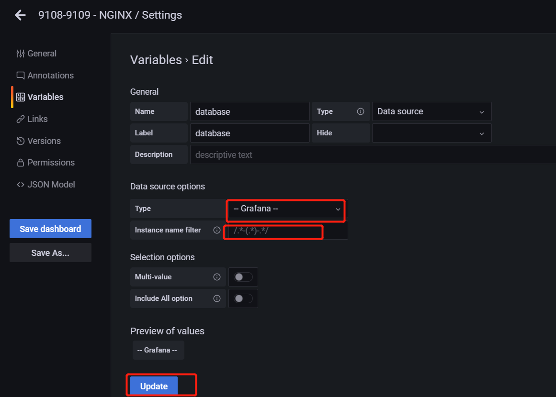
Task: Click the info icon next to Multi-value
Action: (x=216, y=276)
